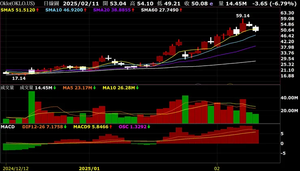Click the 2025/01 month marker
300x171 pixels.
click(x=89, y=169)
